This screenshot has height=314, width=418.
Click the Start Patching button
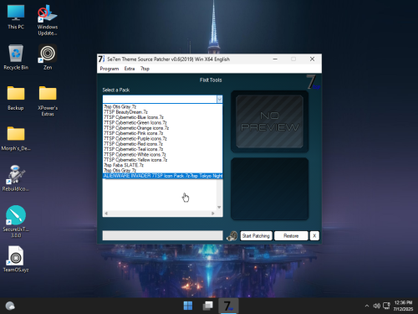click(x=256, y=236)
